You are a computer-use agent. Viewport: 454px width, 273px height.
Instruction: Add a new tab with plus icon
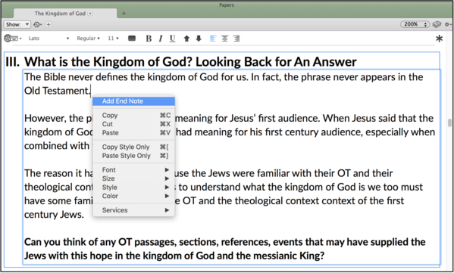124,14
